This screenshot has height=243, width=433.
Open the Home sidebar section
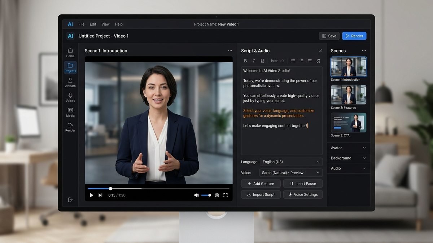(x=70, y=53)
